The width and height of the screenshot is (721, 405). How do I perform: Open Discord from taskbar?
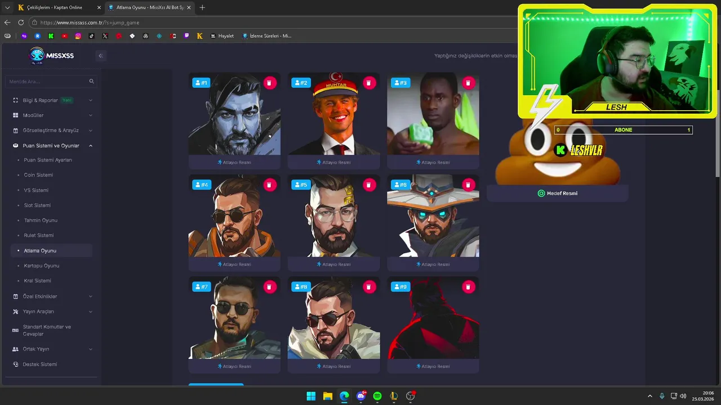361,396
